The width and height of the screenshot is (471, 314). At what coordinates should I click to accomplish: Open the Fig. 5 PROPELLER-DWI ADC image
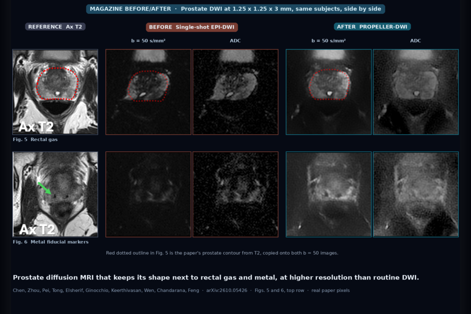click(x=416, y=92)
